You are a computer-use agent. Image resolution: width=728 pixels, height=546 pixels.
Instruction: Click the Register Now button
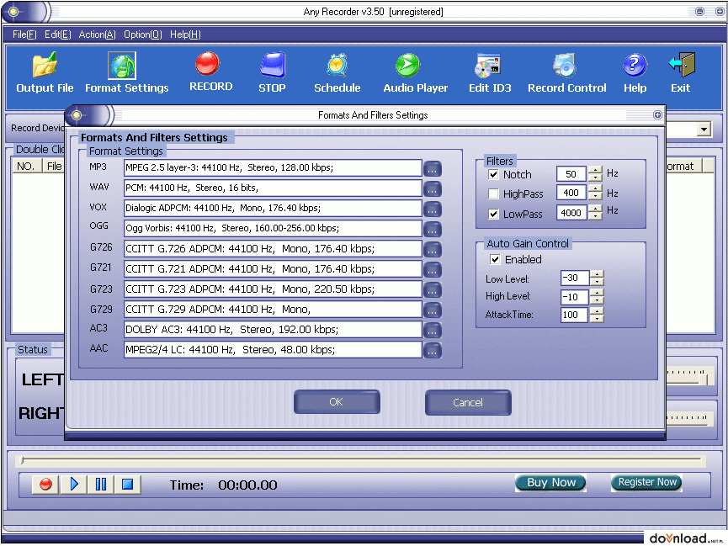tap(646, 482)
